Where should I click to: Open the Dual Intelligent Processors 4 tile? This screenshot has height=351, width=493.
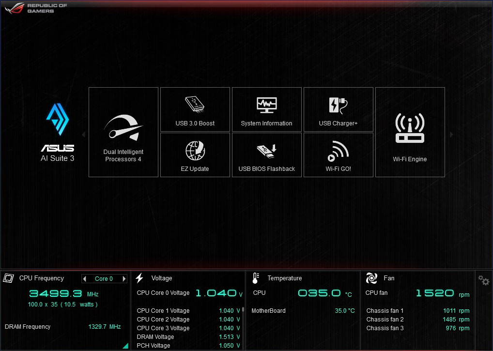click(123, 132)
